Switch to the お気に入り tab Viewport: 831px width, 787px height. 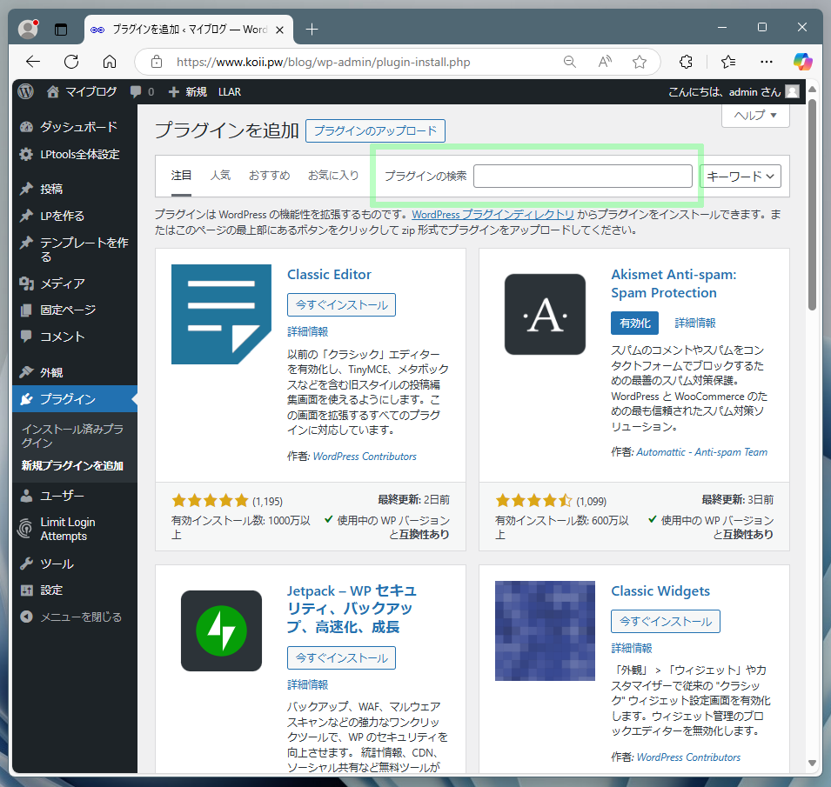333,176
